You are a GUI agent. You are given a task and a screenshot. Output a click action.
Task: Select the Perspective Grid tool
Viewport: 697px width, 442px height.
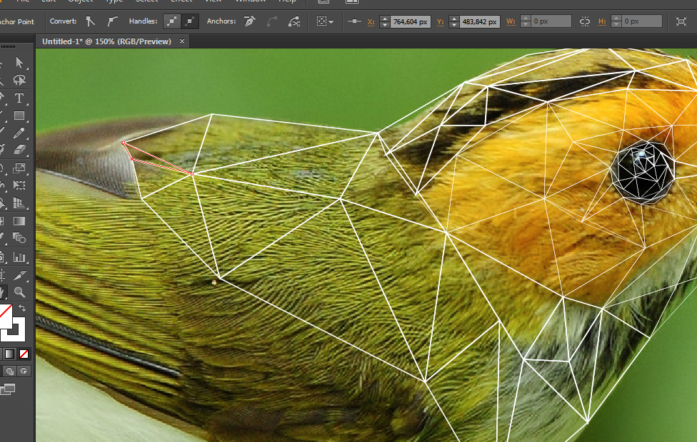[19, 202]
